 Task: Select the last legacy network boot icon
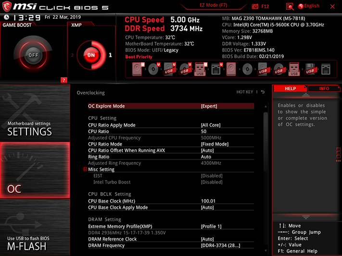point(326,69)
